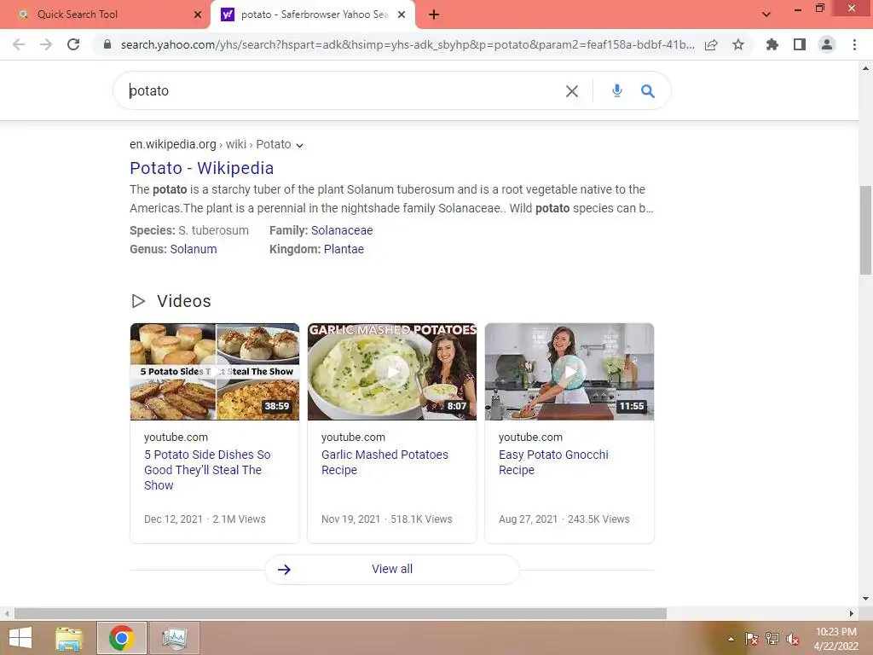
Task: Go back to the previous page
Action: (x=19, y=44)
